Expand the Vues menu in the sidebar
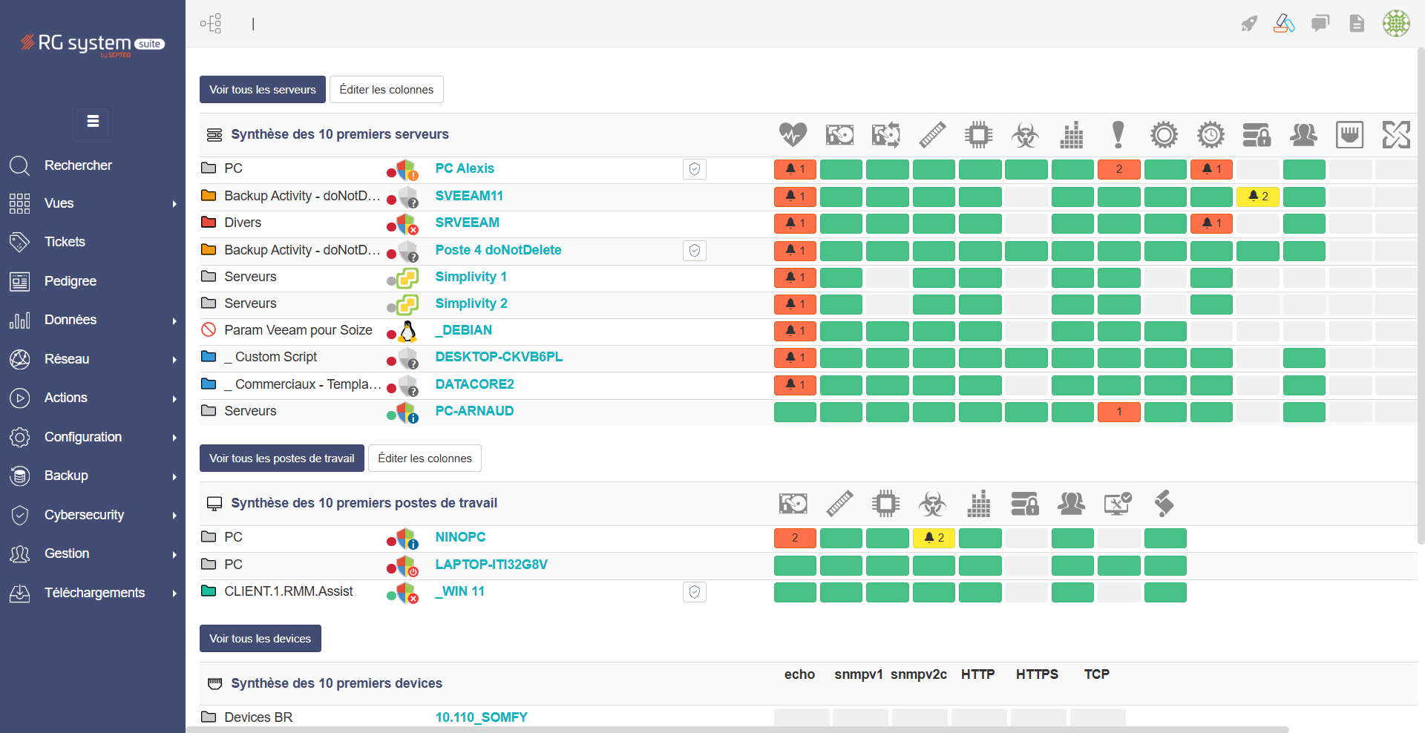The image size is (1425, 733). (59, 203)
